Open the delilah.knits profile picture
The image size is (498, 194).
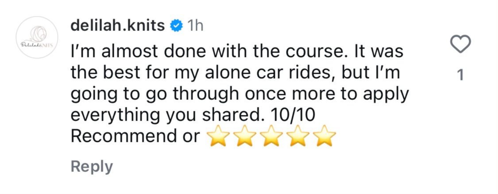point(37,38)
